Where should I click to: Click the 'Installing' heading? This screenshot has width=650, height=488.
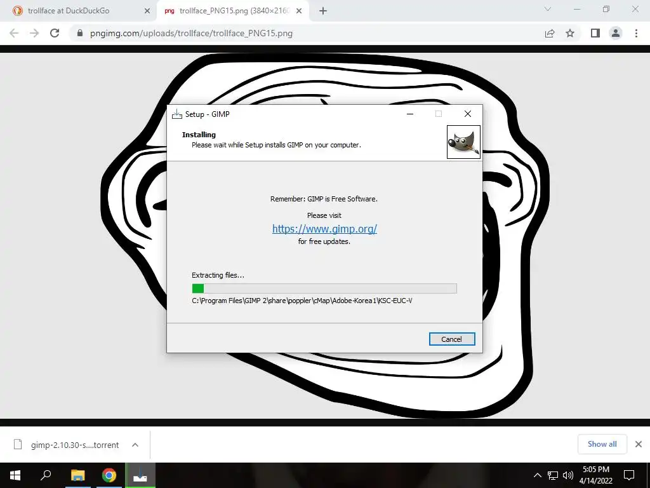(x=199, y=135)
